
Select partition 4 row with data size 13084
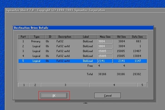tap(82, 56)
